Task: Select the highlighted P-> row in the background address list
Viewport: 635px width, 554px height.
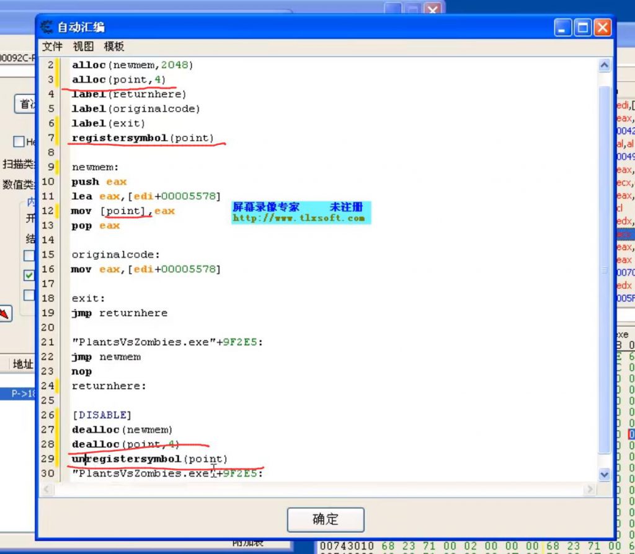Action: pyautogui.click(x=18, y=394)
